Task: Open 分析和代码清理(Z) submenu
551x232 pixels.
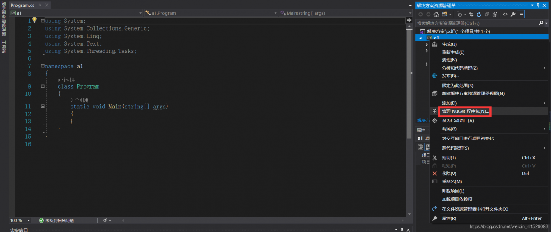Action: point(489,68)
